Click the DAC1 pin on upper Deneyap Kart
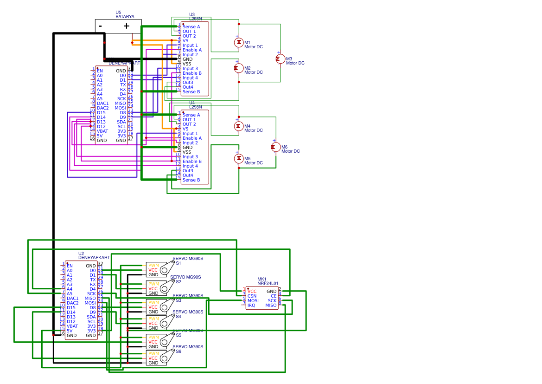The height and width of the screenshot is (384, 542). 102,104
